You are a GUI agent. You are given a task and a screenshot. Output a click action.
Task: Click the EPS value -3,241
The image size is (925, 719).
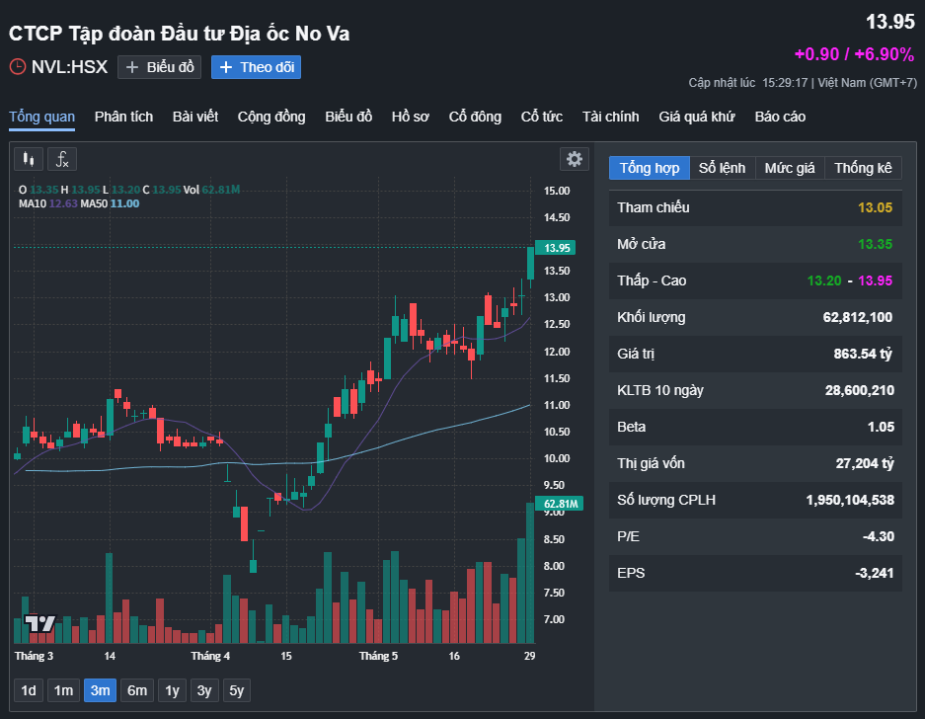(x=875, y=574)
